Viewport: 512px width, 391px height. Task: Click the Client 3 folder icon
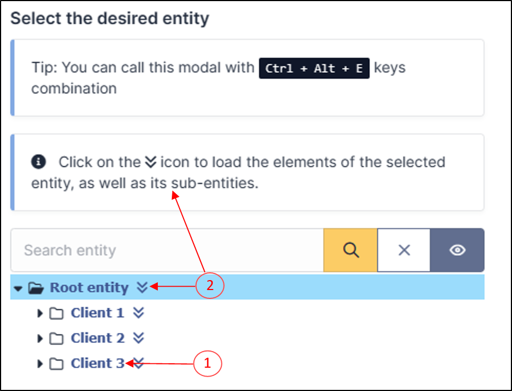[57, 364]
